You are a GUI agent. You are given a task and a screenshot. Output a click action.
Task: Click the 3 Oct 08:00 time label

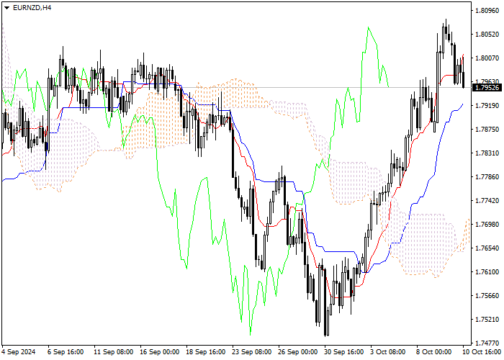click(388, 352)
